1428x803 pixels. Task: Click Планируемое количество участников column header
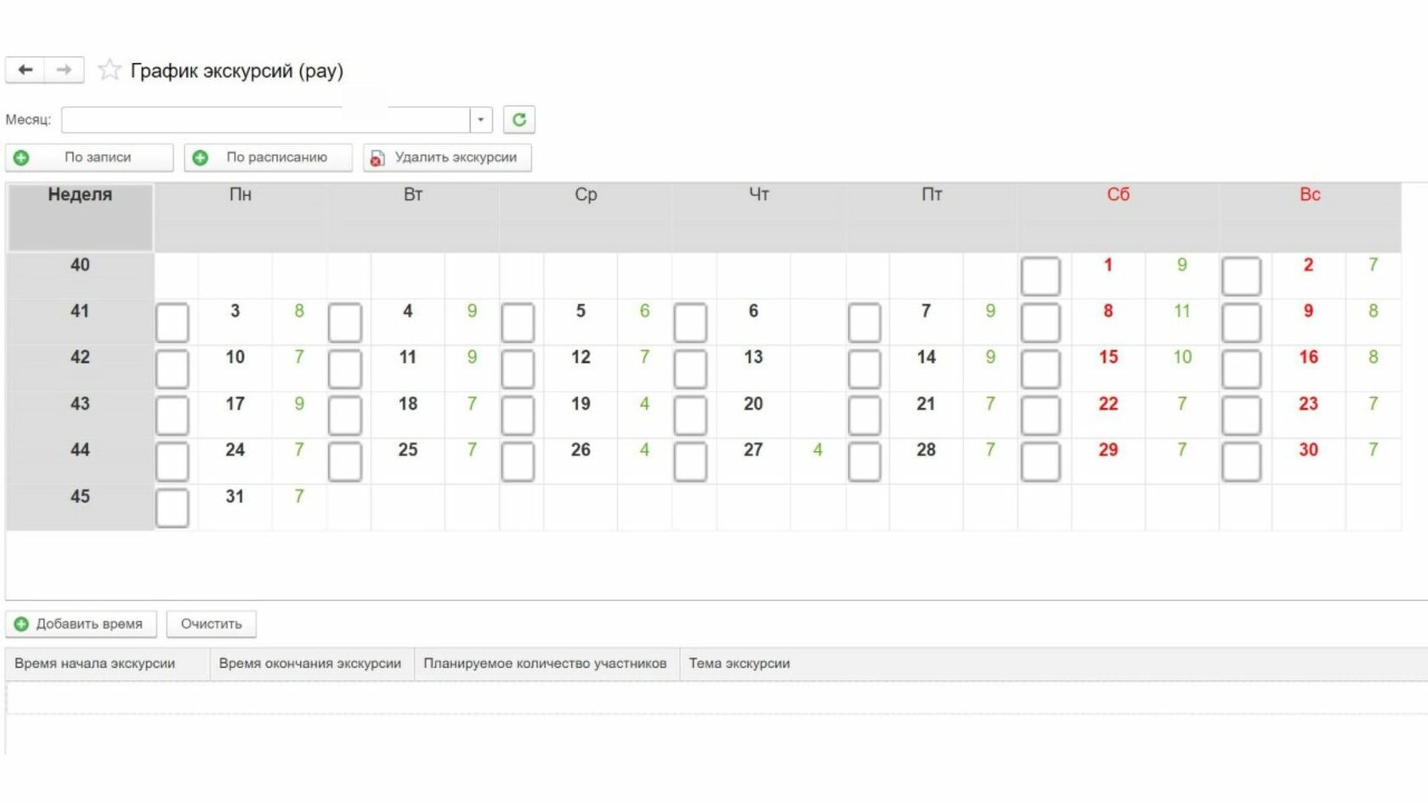click(547, 664)
